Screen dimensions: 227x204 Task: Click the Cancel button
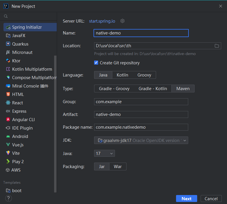(x=211, y=199)
